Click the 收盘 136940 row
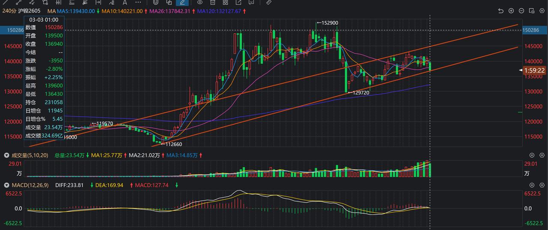 coord(44,44)
